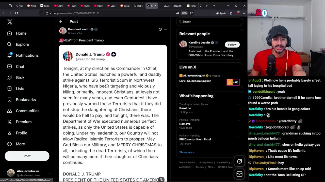325x182 pixels.
Task: Click the More icon in sidebar
Action: pyautogui.click(x=9, y=144)
